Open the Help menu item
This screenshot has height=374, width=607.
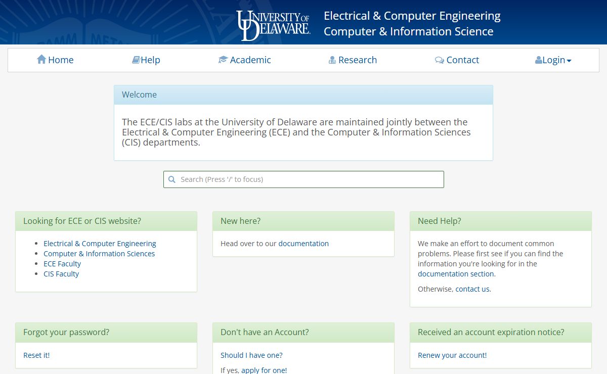146,60
